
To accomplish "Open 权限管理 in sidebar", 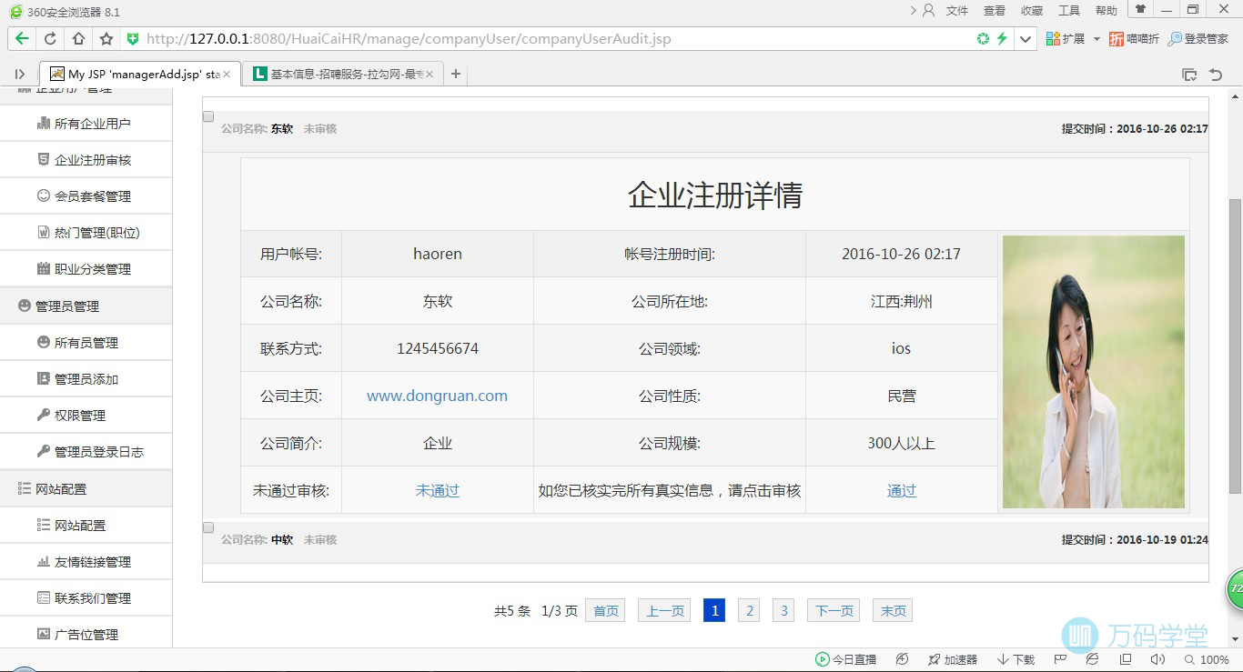I will [86, 416].
